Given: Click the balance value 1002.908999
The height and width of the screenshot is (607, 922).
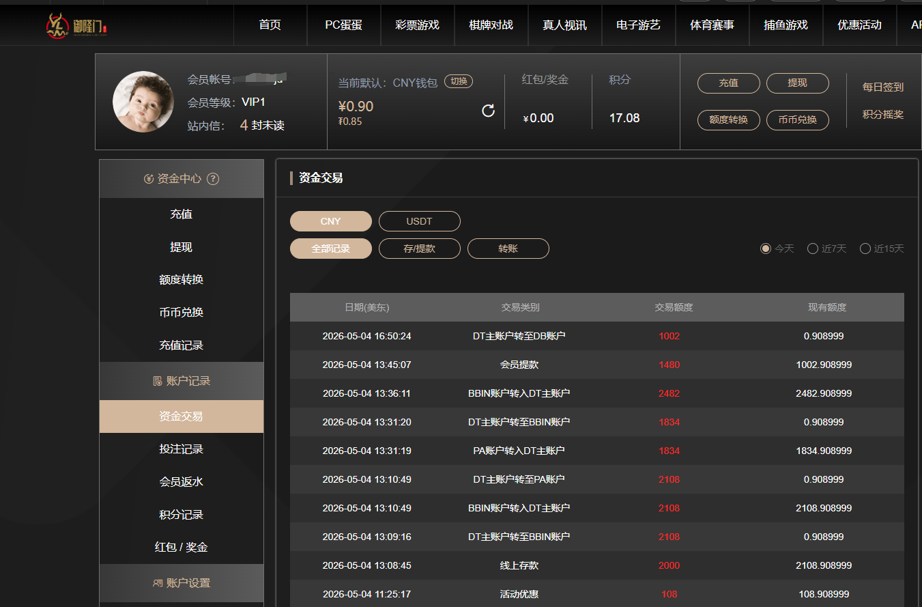Looking at the screenshot, I should point(824,365).
